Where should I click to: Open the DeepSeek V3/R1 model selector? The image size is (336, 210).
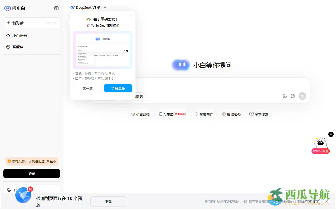point(87,7)
